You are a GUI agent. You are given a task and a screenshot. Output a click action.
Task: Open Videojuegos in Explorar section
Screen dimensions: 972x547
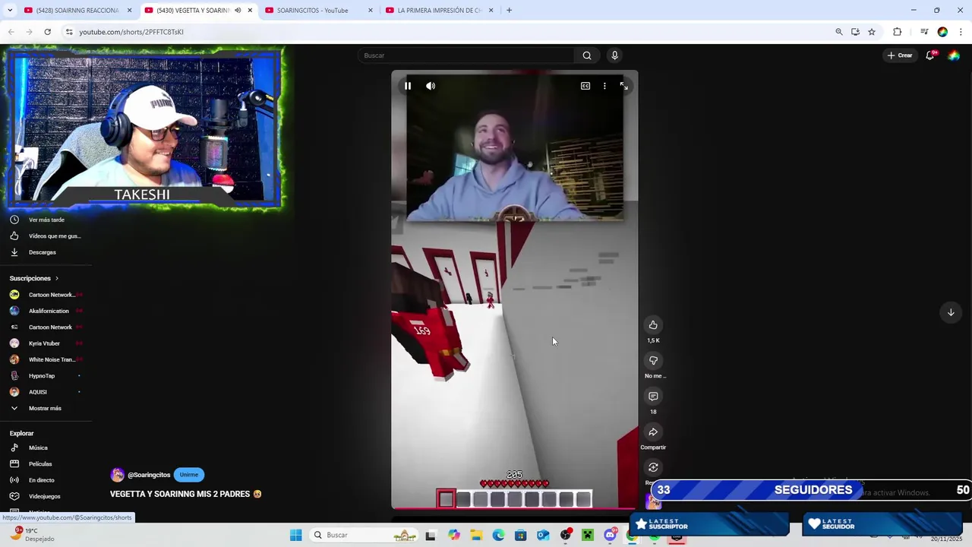[x=44, y=496]
